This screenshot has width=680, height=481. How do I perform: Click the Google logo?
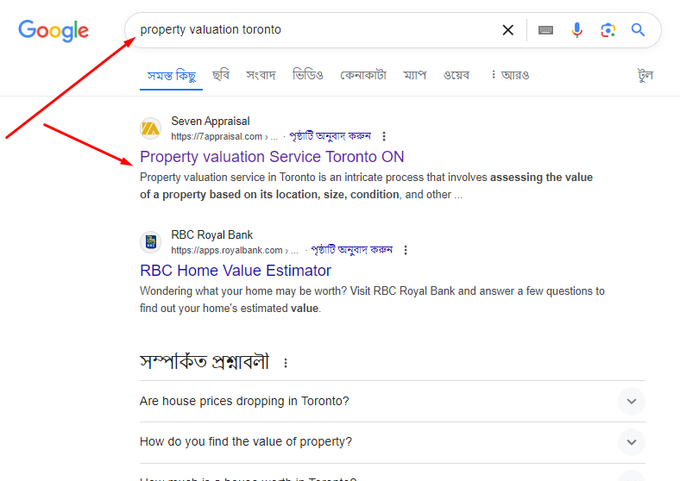(54, 30)
